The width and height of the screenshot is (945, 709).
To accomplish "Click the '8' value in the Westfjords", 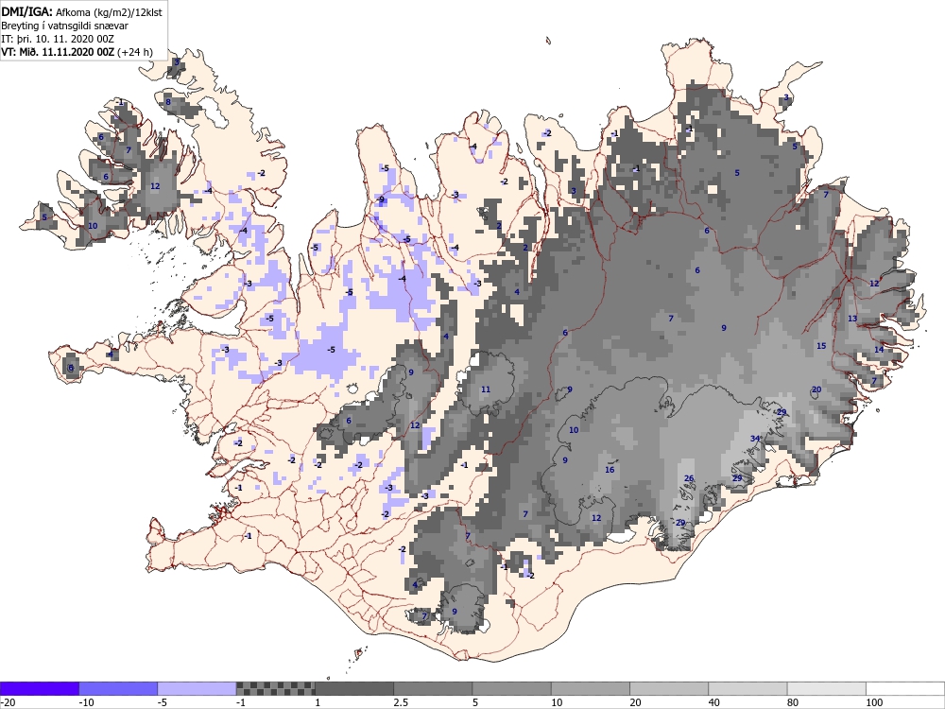I will coord(168,102).
